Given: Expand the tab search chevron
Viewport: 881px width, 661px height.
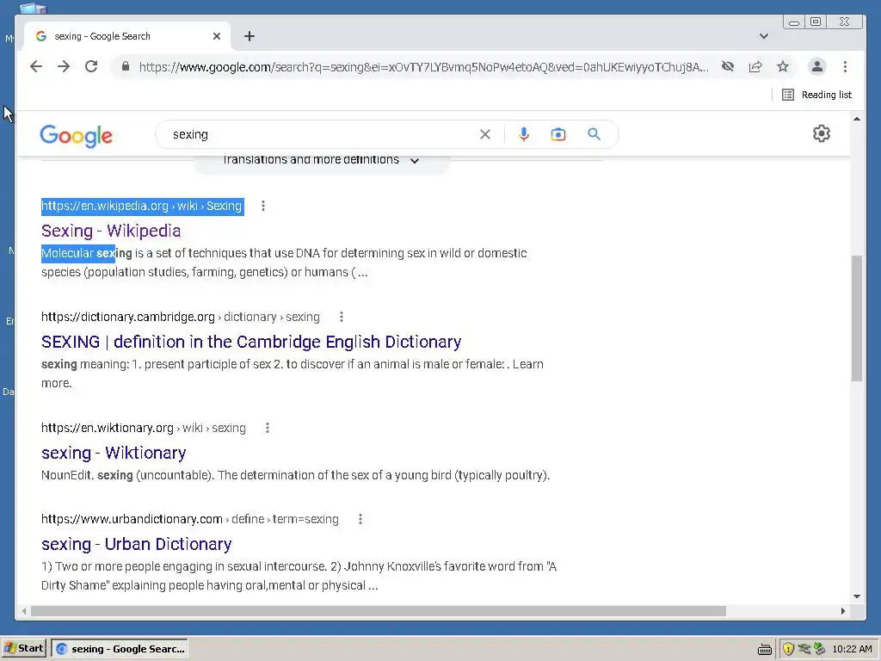Looking at the screenshot, I should (764, 36).
